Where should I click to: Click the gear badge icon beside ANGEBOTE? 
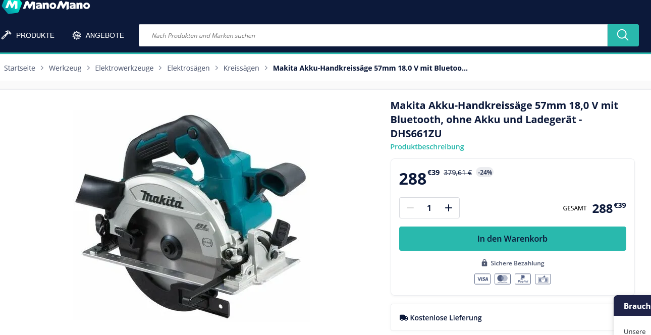tap(77, 35)
